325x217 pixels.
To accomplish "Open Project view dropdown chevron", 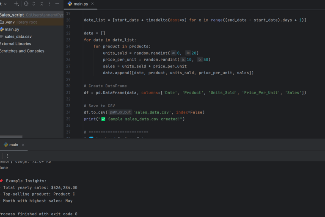I will pos(5,4).
